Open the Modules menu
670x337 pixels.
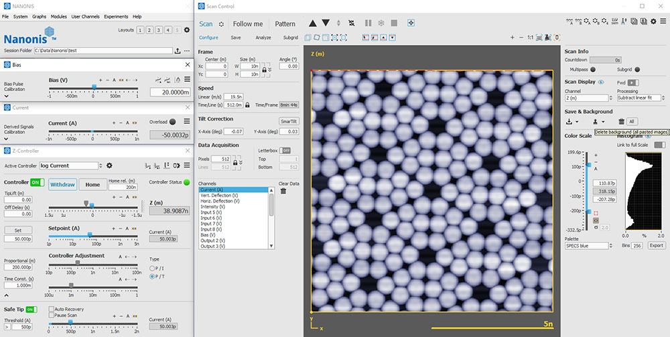click(x=59, y=16)
